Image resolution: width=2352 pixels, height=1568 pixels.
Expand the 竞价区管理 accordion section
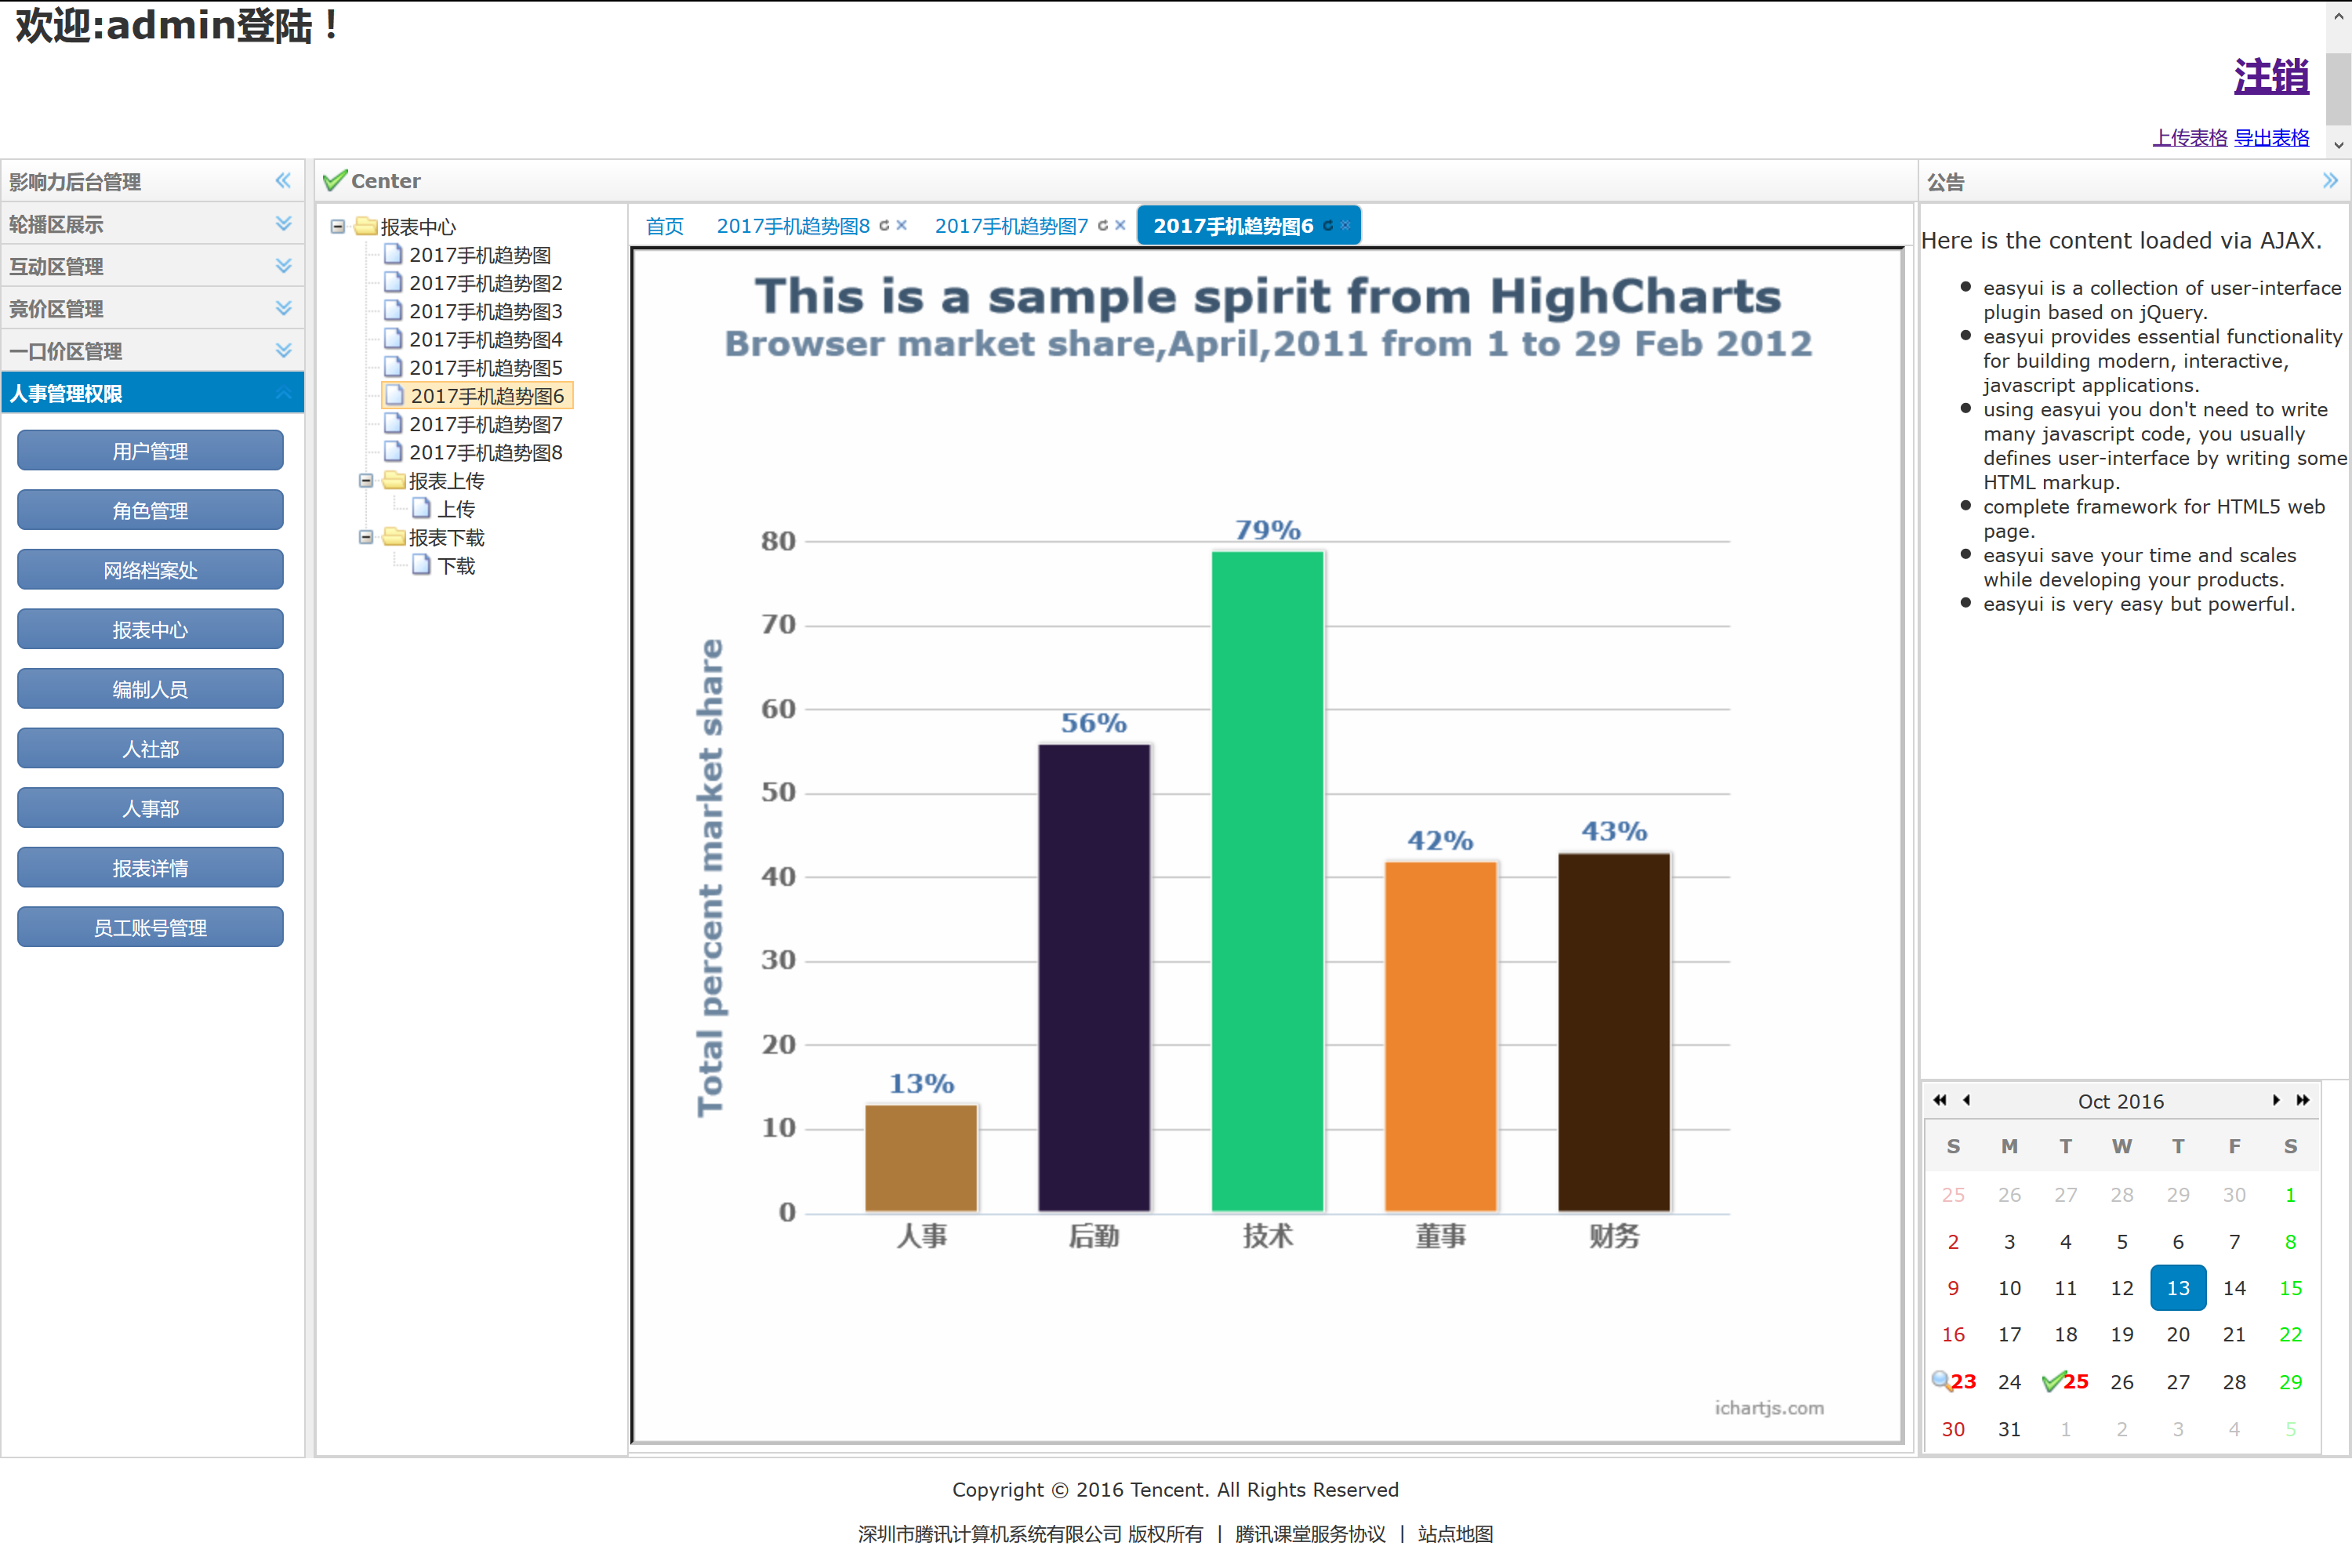tap(283, 308)
